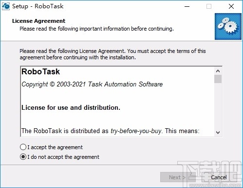The height and width of the screenshot is (188, 243).
Task: Click 'License for use and distribution.' heading
Action: (71, 107)
